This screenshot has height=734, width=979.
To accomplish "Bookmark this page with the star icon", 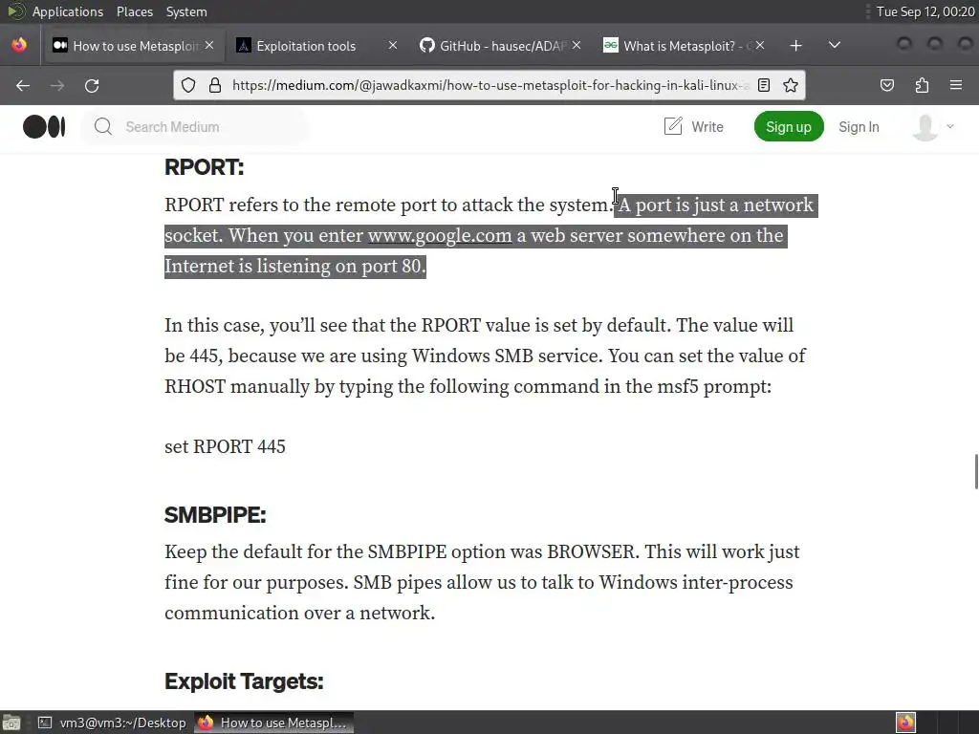I will click(791, 85).
